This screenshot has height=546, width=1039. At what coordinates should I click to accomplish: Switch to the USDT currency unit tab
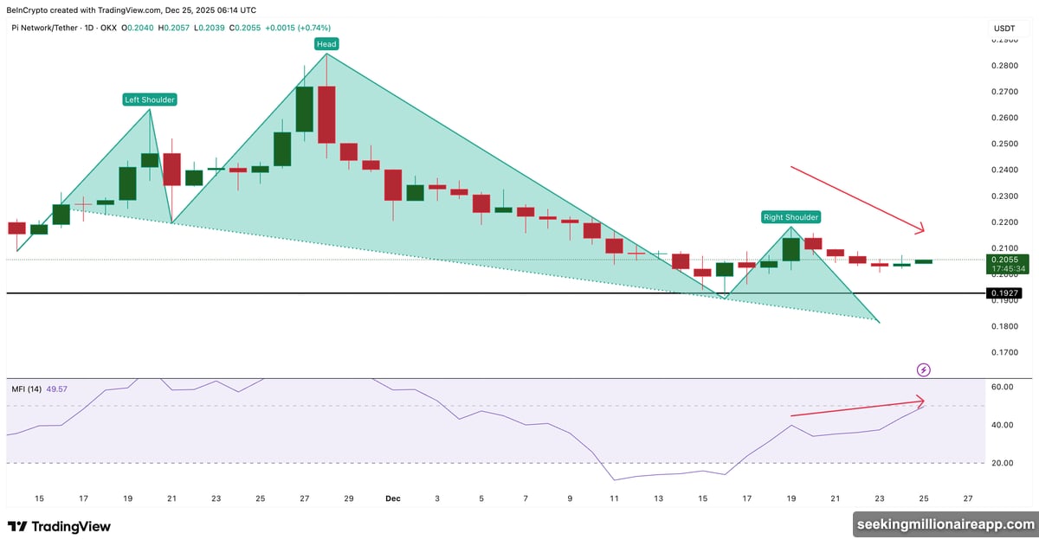point(1004,28)
